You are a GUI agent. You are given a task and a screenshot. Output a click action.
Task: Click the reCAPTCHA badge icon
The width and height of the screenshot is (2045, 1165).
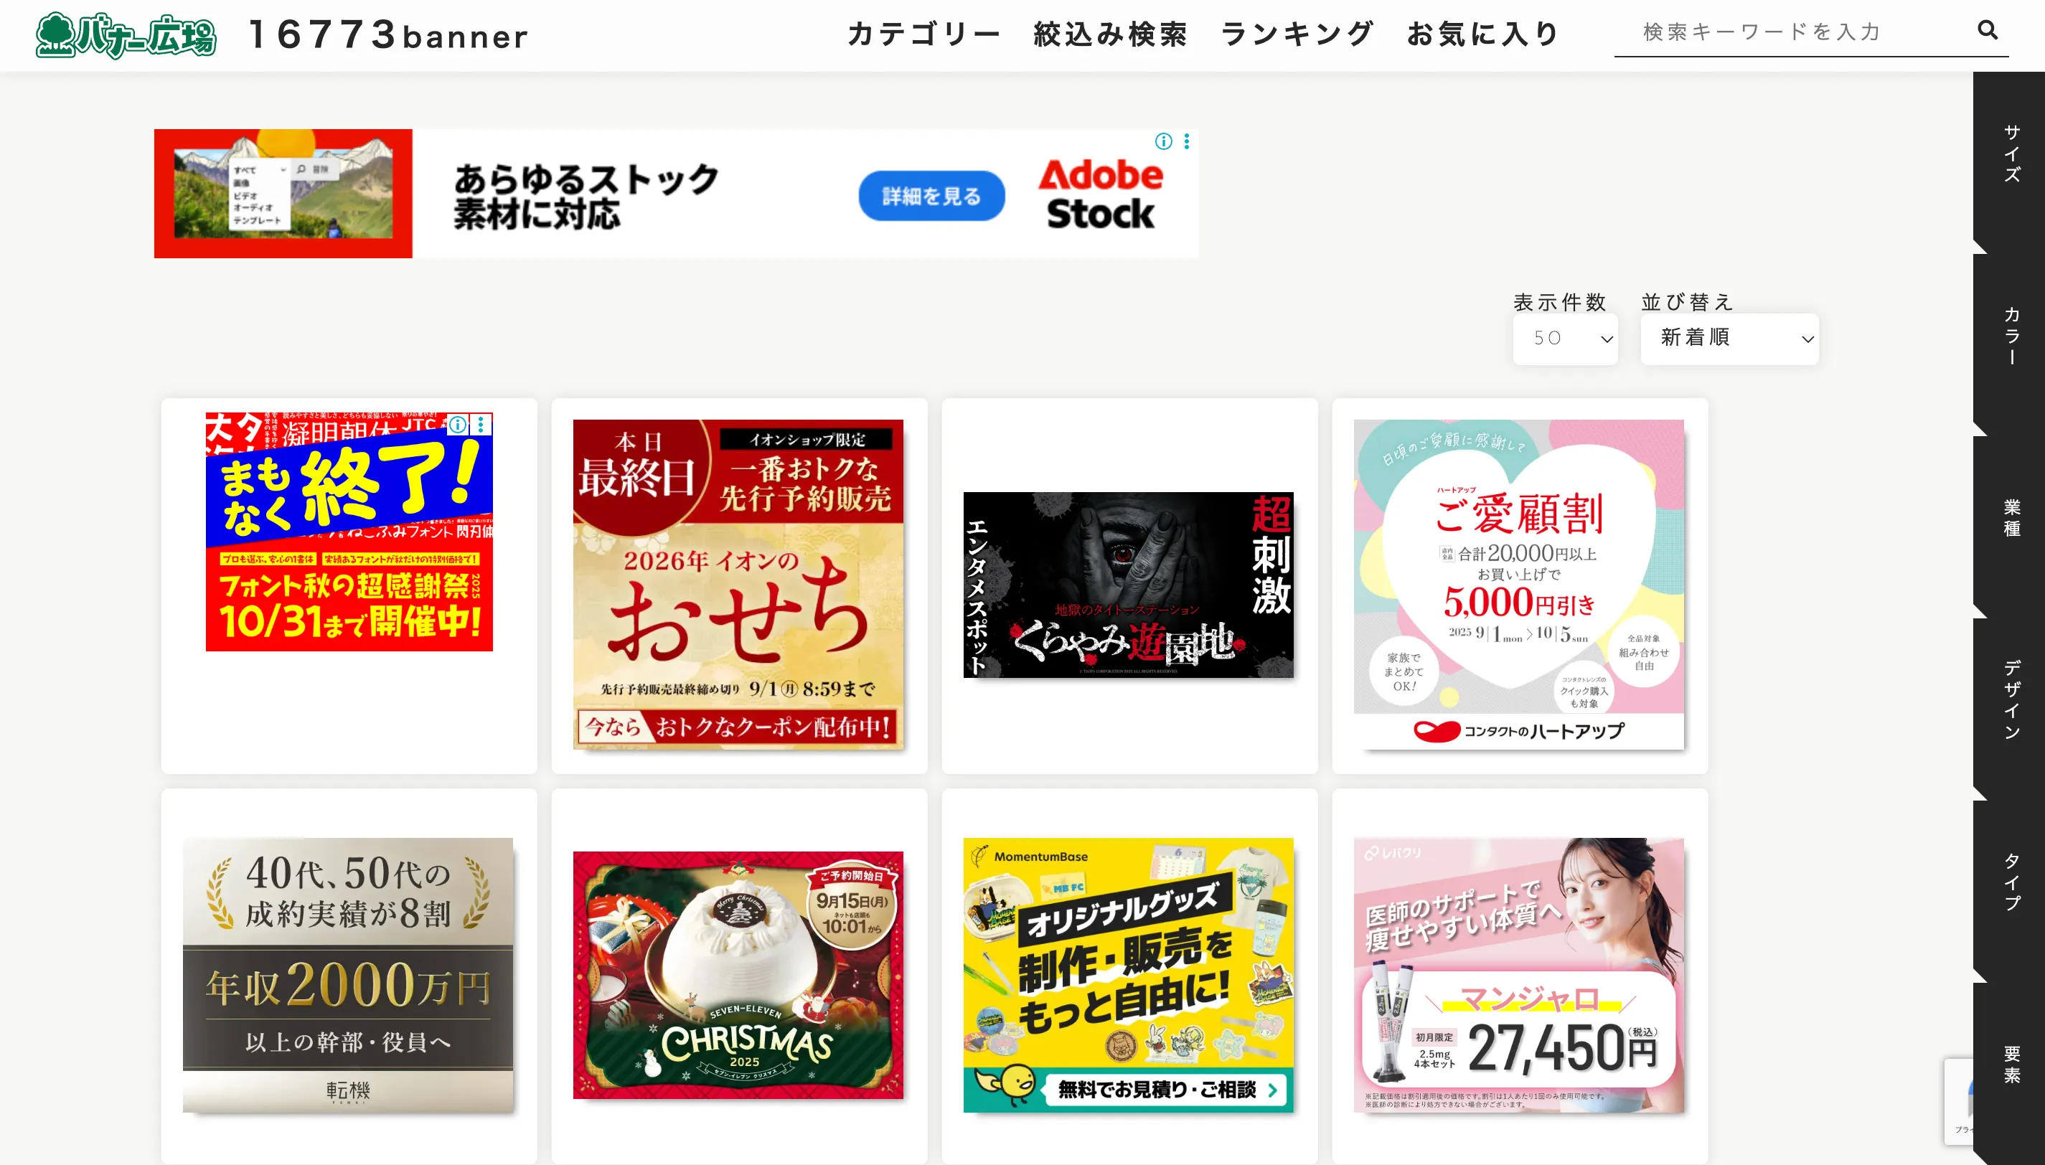click(1960, 1100)
